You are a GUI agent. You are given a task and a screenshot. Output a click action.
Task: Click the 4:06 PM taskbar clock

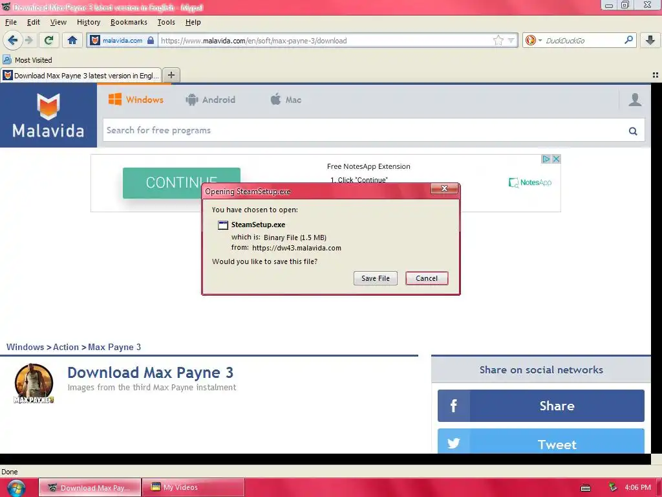637,487
